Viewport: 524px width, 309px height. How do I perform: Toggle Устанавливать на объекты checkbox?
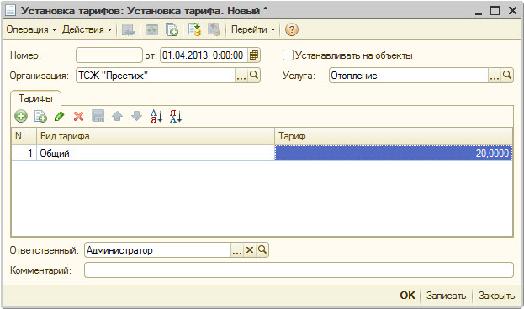pyautogui.click(x=288, y=55)
